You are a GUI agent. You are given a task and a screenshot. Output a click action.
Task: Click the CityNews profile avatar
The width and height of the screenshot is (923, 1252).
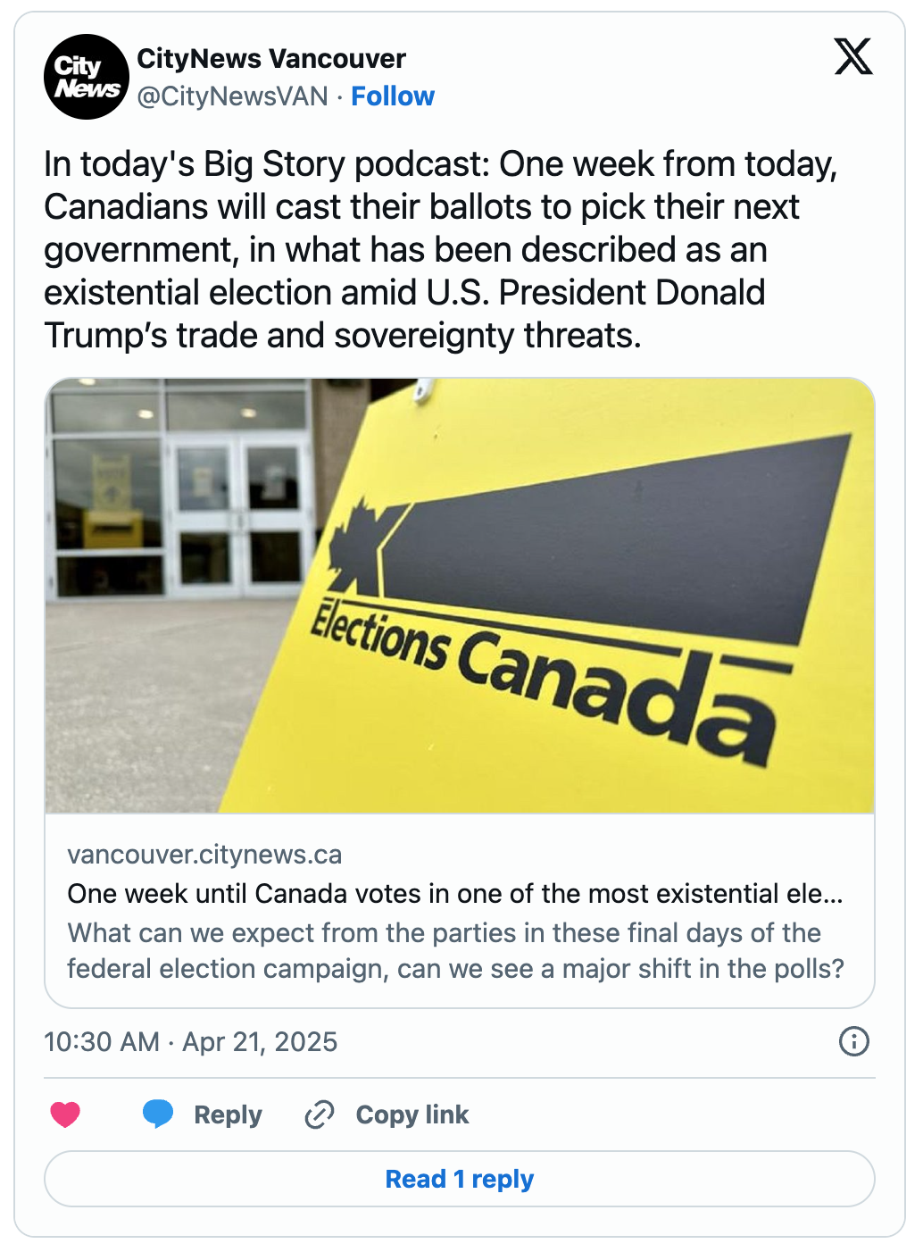click(x=87, y=77)
